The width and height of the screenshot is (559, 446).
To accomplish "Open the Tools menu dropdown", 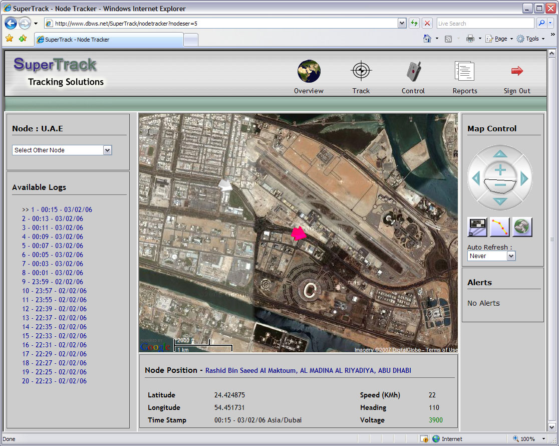I will coord(530,39).
